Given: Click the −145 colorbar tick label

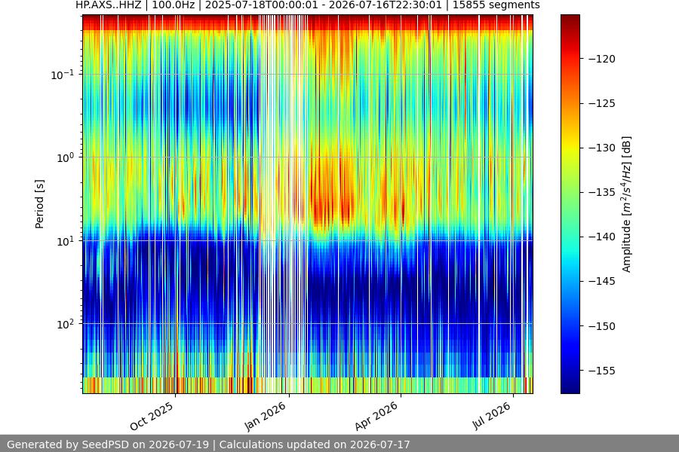Looking at the screenshot, I should point(602,282).
